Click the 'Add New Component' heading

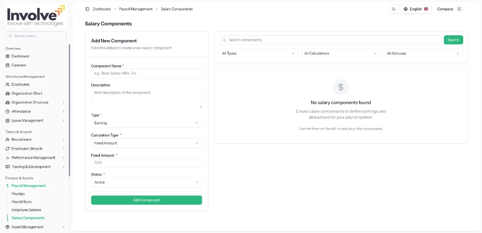pyautogui.click(x=114, y=40)
